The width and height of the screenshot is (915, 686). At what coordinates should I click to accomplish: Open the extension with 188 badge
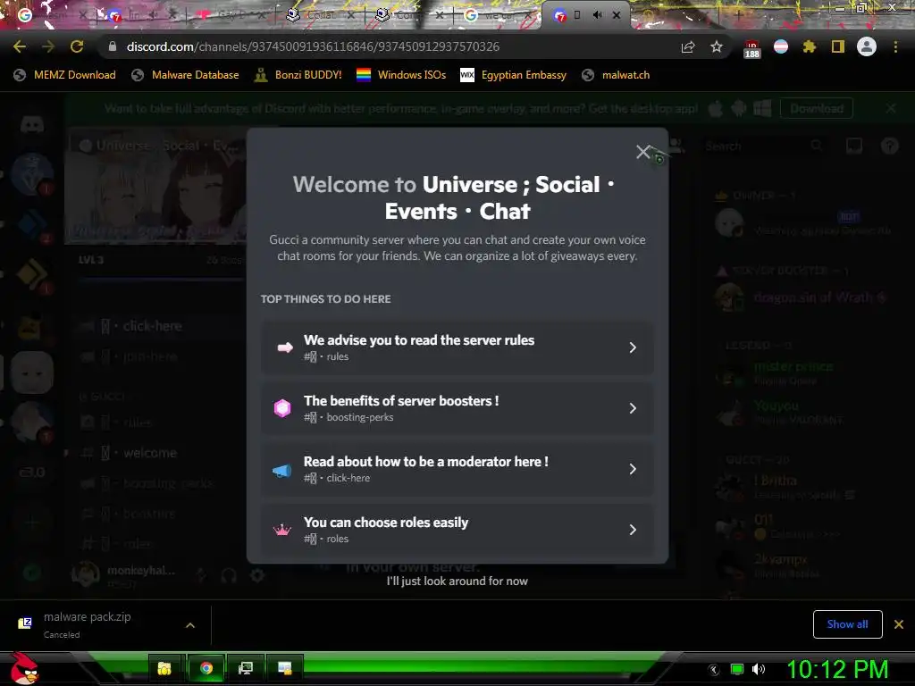pos(751,48)
